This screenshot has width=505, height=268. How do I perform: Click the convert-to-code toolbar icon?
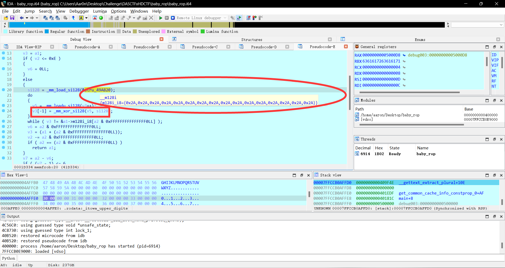pyautogui.click(x=111, y=18)
